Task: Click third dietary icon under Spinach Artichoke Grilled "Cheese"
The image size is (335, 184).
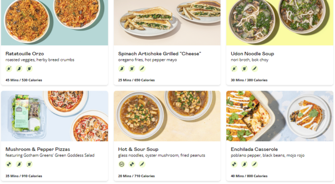Action: [142, 69]
